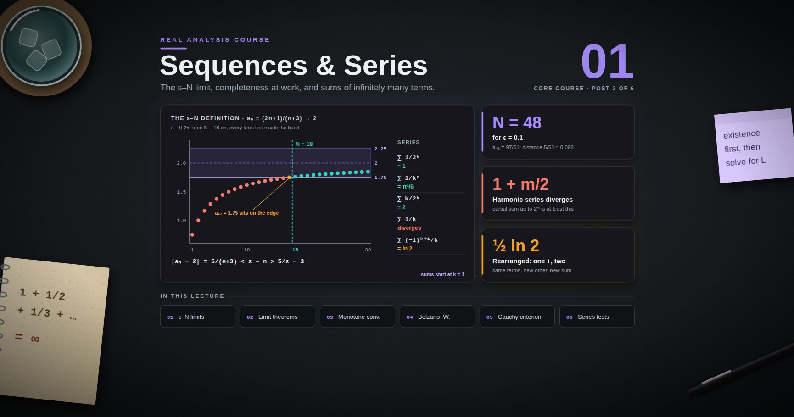794x417 pixels.
Task: Click the ∑ k/2ᵏ series row
Action: 431,203
